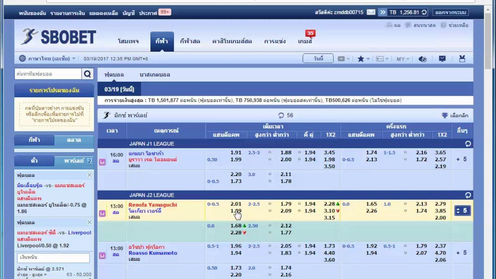Viewport: 496px width, 279px height.
Task: Switch to the บาสเกตบอล basketball sub-tab
Action: click(155, 74)
